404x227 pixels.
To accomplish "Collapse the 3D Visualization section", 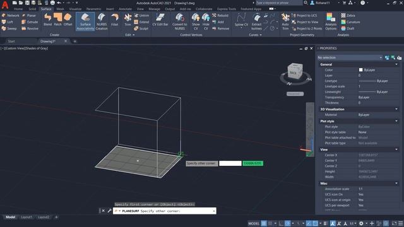I will (396, 109).
